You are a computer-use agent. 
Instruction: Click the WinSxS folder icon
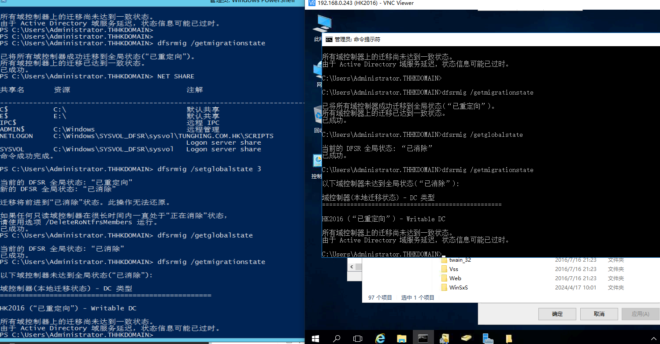tap(444, 287)
